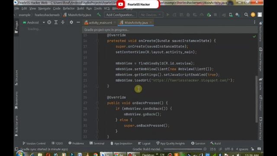Open the Project tool window stripe button
This screenshot has height=156, width=277.
(16, 27)
